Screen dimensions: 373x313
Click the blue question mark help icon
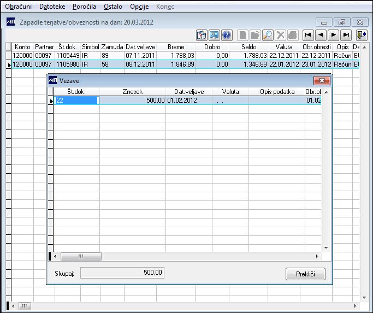pos(227,35)
